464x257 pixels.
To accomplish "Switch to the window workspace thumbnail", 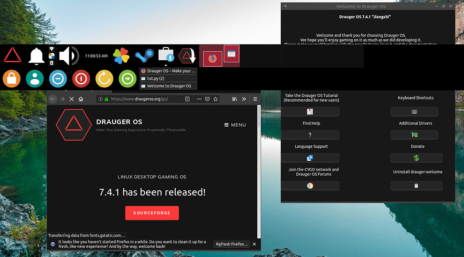I will [232, 54].
